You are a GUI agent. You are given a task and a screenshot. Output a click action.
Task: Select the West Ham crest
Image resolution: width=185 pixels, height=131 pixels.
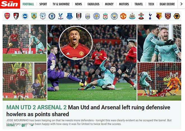(x=168, y=16)
